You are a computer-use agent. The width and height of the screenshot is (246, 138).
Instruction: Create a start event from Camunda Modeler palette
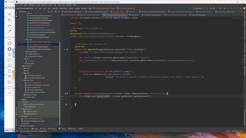point(10,38)
